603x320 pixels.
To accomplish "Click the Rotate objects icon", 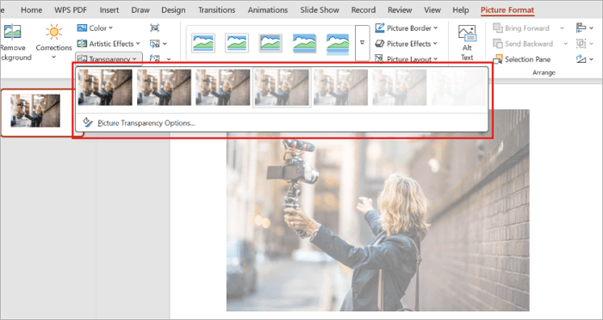I will [581, 59].
